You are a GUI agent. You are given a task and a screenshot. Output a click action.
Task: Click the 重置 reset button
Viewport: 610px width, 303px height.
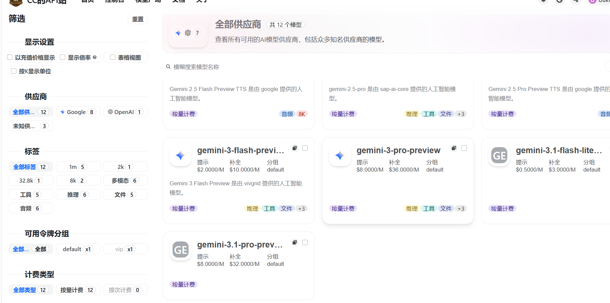pos(138,19)
